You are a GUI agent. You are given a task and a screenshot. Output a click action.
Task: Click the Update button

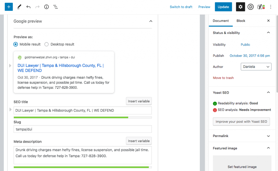[x=223, y=7]
